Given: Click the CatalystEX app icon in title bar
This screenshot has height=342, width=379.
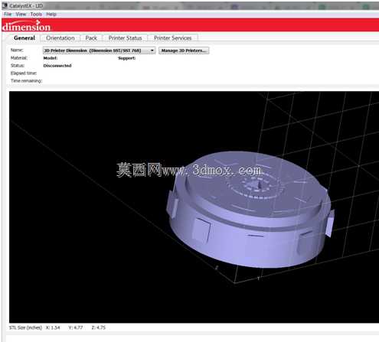Looking at the screenshot, I should 5,5.
